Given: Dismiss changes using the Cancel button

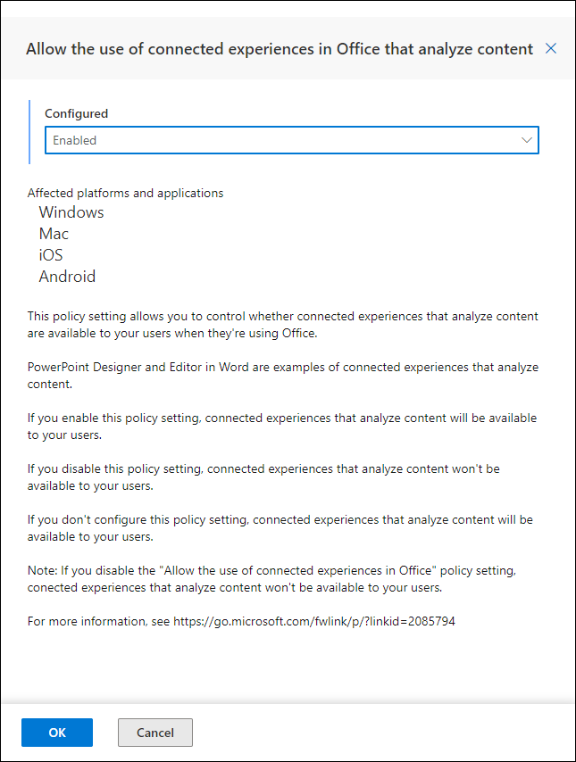Looking at the screenshot, I should [x=155, y=733].
